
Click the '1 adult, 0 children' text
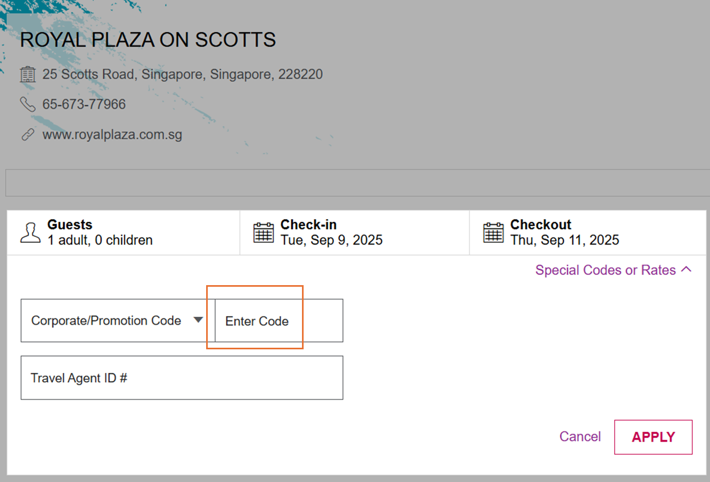pyautogui.click(x=100, y=240)
